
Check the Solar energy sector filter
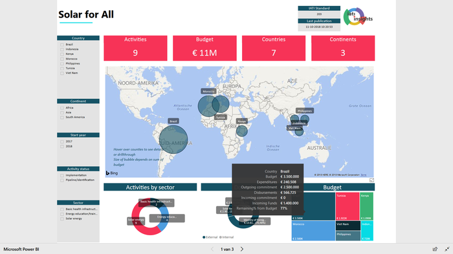[62, 219]
